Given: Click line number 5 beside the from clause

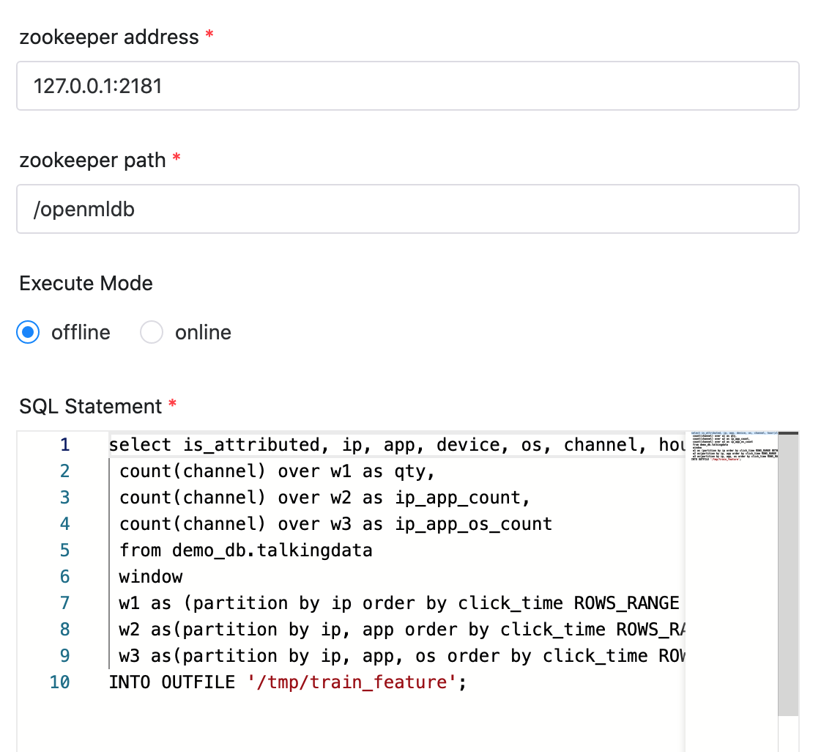Looking at the screenshot, I should 64,550.
